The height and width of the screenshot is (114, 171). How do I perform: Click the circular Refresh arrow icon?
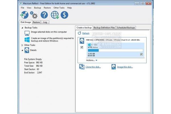pyautogui.click(x=80, y=33)
